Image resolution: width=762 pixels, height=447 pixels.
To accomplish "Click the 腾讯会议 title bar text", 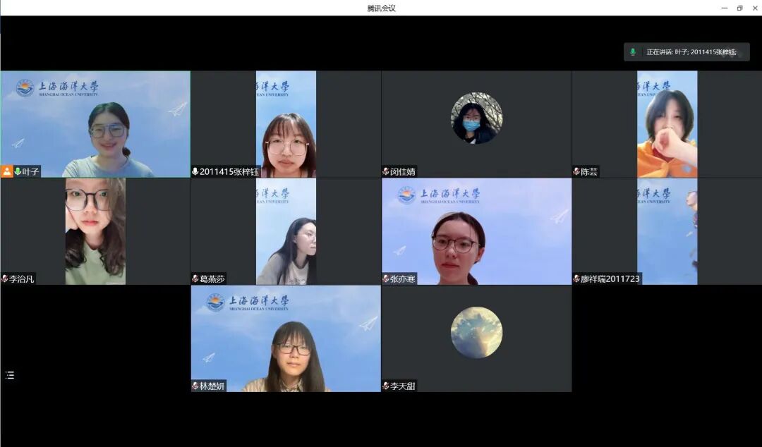I will point(381,7).
